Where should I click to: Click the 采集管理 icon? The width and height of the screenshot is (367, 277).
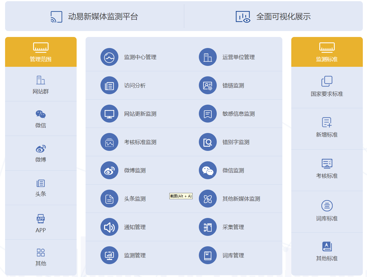point(208,227)
